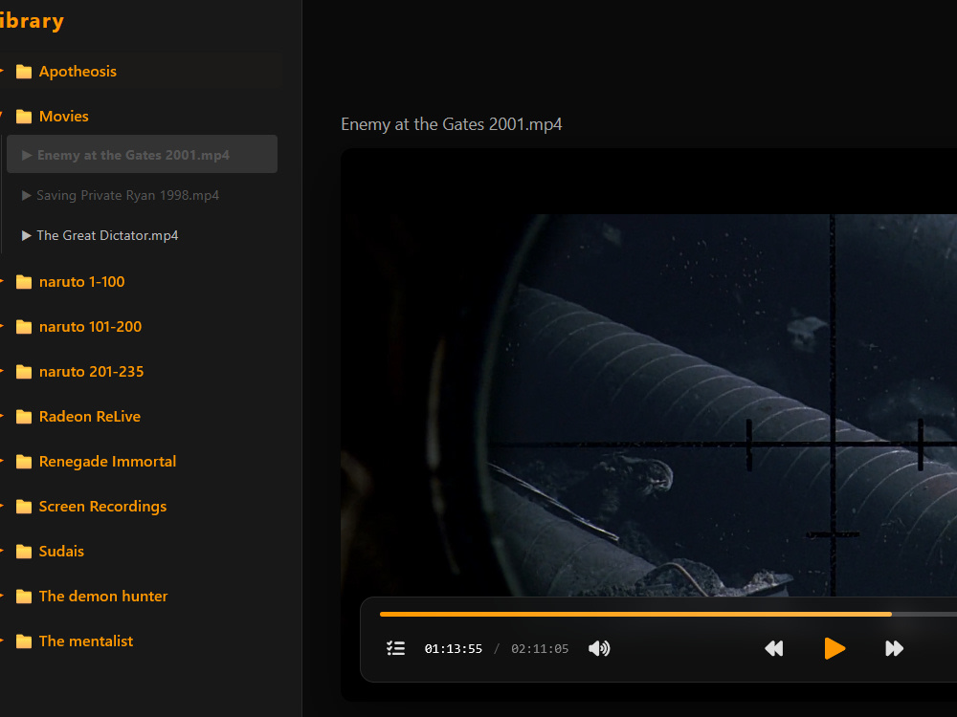Viewport: 957px width, 717px height.
Task: Click the Renegade Immortal folder icon
Action: click(24, 462)
